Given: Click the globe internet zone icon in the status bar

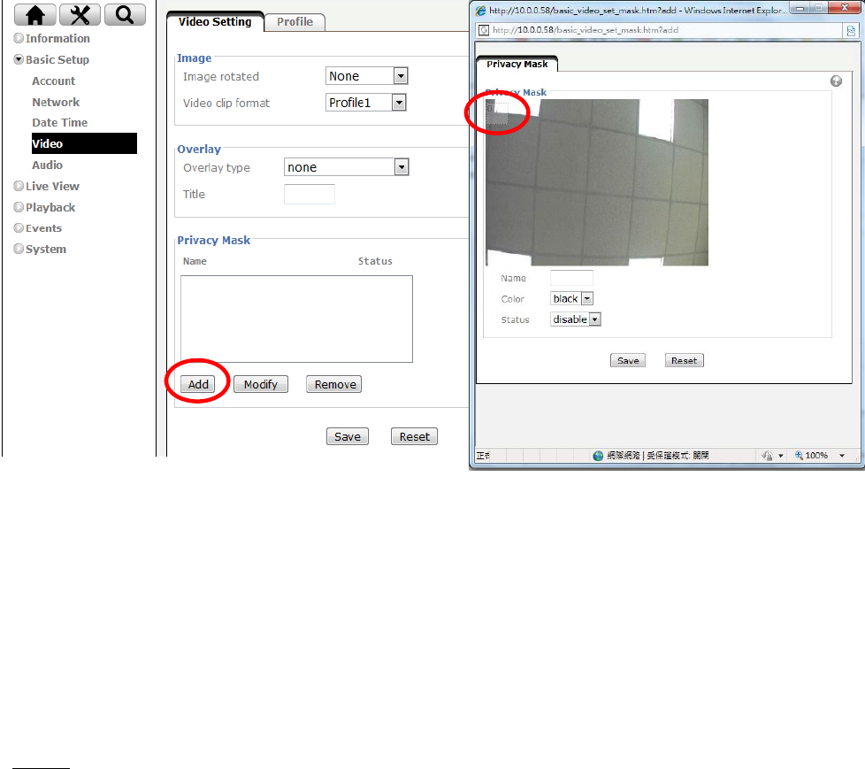Looking at the screenshot, I should 598,456.
